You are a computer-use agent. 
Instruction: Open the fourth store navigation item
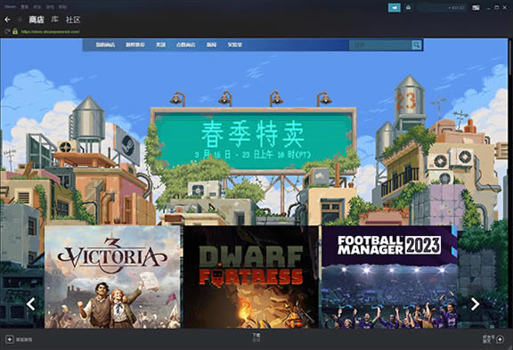coord(185,45)
